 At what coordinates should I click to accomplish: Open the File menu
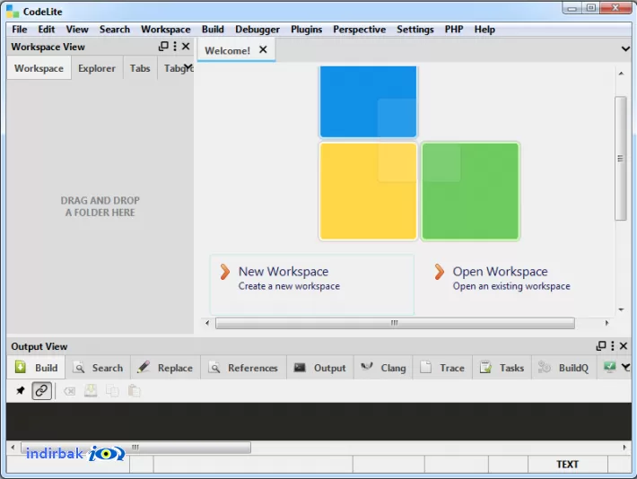coord(19,30)
